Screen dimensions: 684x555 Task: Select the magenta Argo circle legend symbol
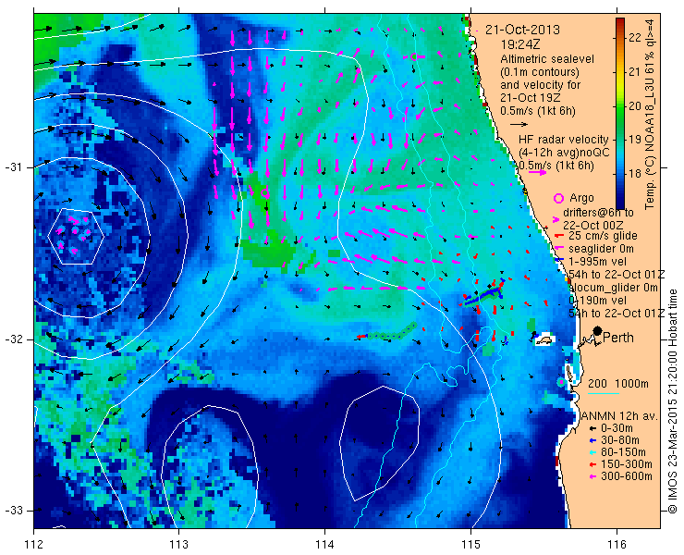[x=558, y=199]
